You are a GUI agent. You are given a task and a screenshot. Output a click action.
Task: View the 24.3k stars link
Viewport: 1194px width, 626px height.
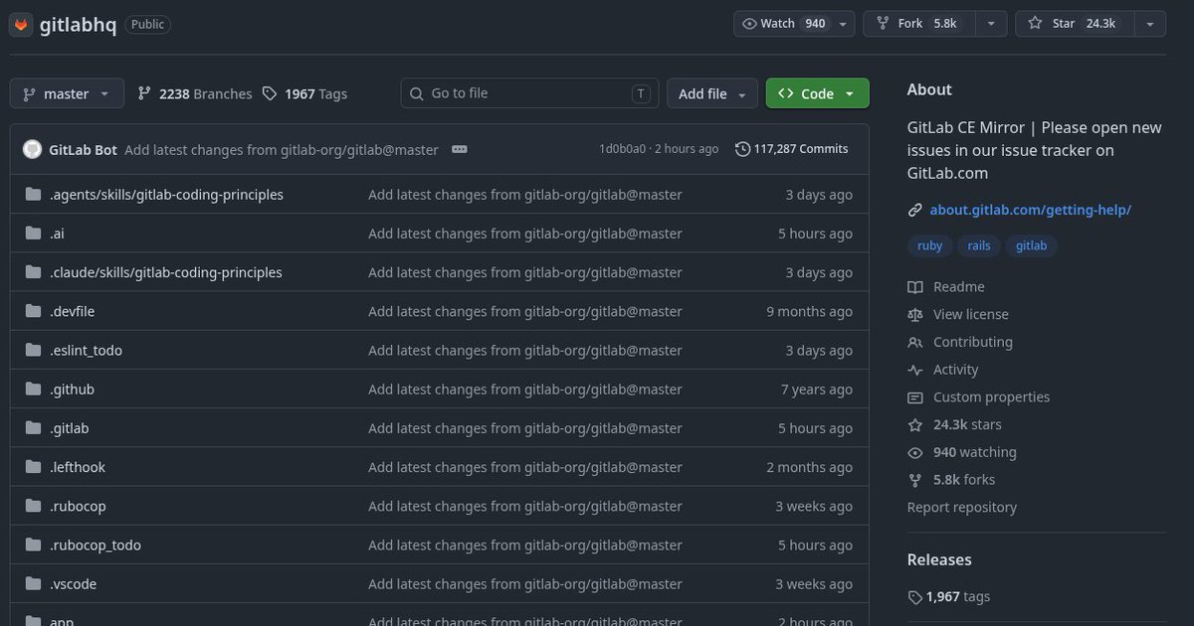point(967,424)
